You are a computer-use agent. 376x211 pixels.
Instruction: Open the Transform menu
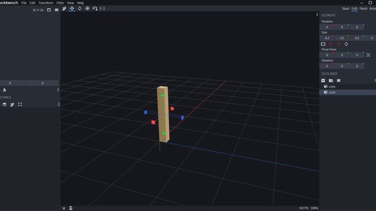pyautogui.click(x=46, y=3)
